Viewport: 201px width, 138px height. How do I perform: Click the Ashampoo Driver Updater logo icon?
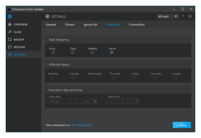click(9, 9)
